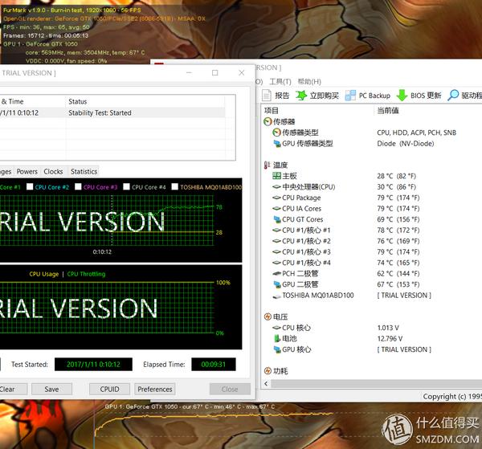482x449 pixels.
Task: Click the horizontal scrollbar left arrow
Action: click(266, 384)
